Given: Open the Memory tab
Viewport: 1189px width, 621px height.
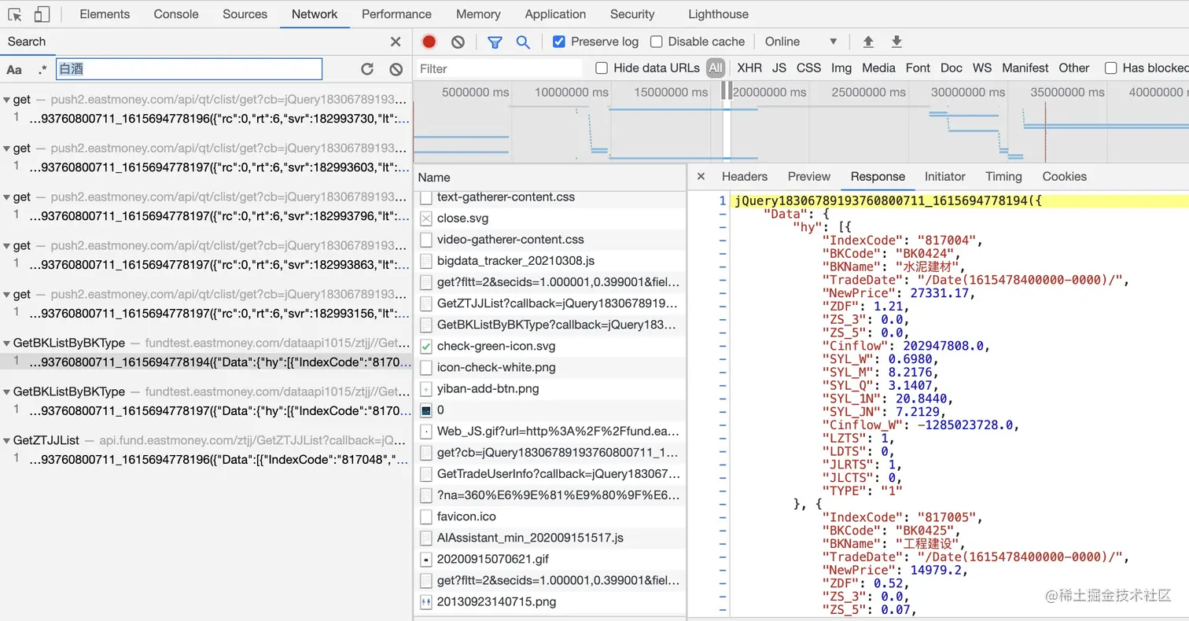Looking at the screenshot, I should [478, 14].
